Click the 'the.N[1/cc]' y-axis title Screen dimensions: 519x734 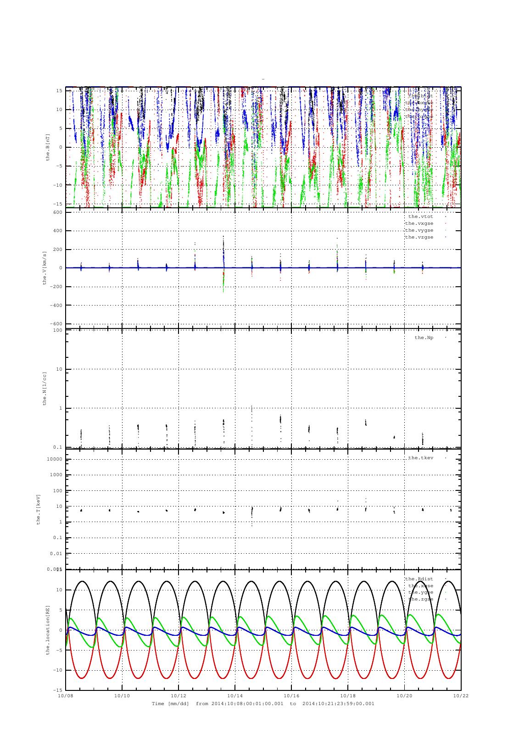pyautogui.click(x=45, y=389)
